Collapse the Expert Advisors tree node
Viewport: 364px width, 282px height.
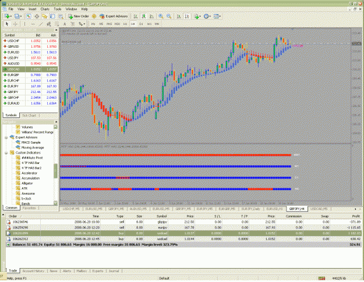tap(6, 137)
